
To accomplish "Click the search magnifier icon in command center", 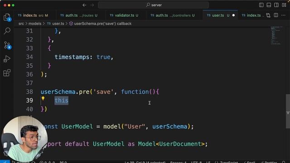I will pos(148,5).
